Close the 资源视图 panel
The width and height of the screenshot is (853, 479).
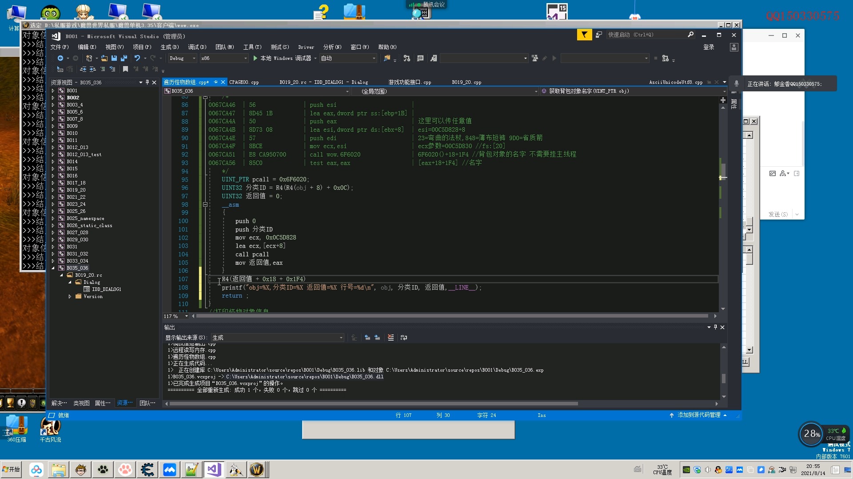(154, 82)
